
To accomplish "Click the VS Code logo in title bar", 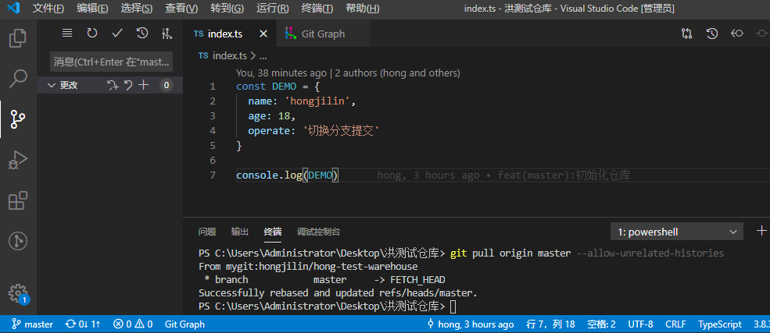I will 13,9.
